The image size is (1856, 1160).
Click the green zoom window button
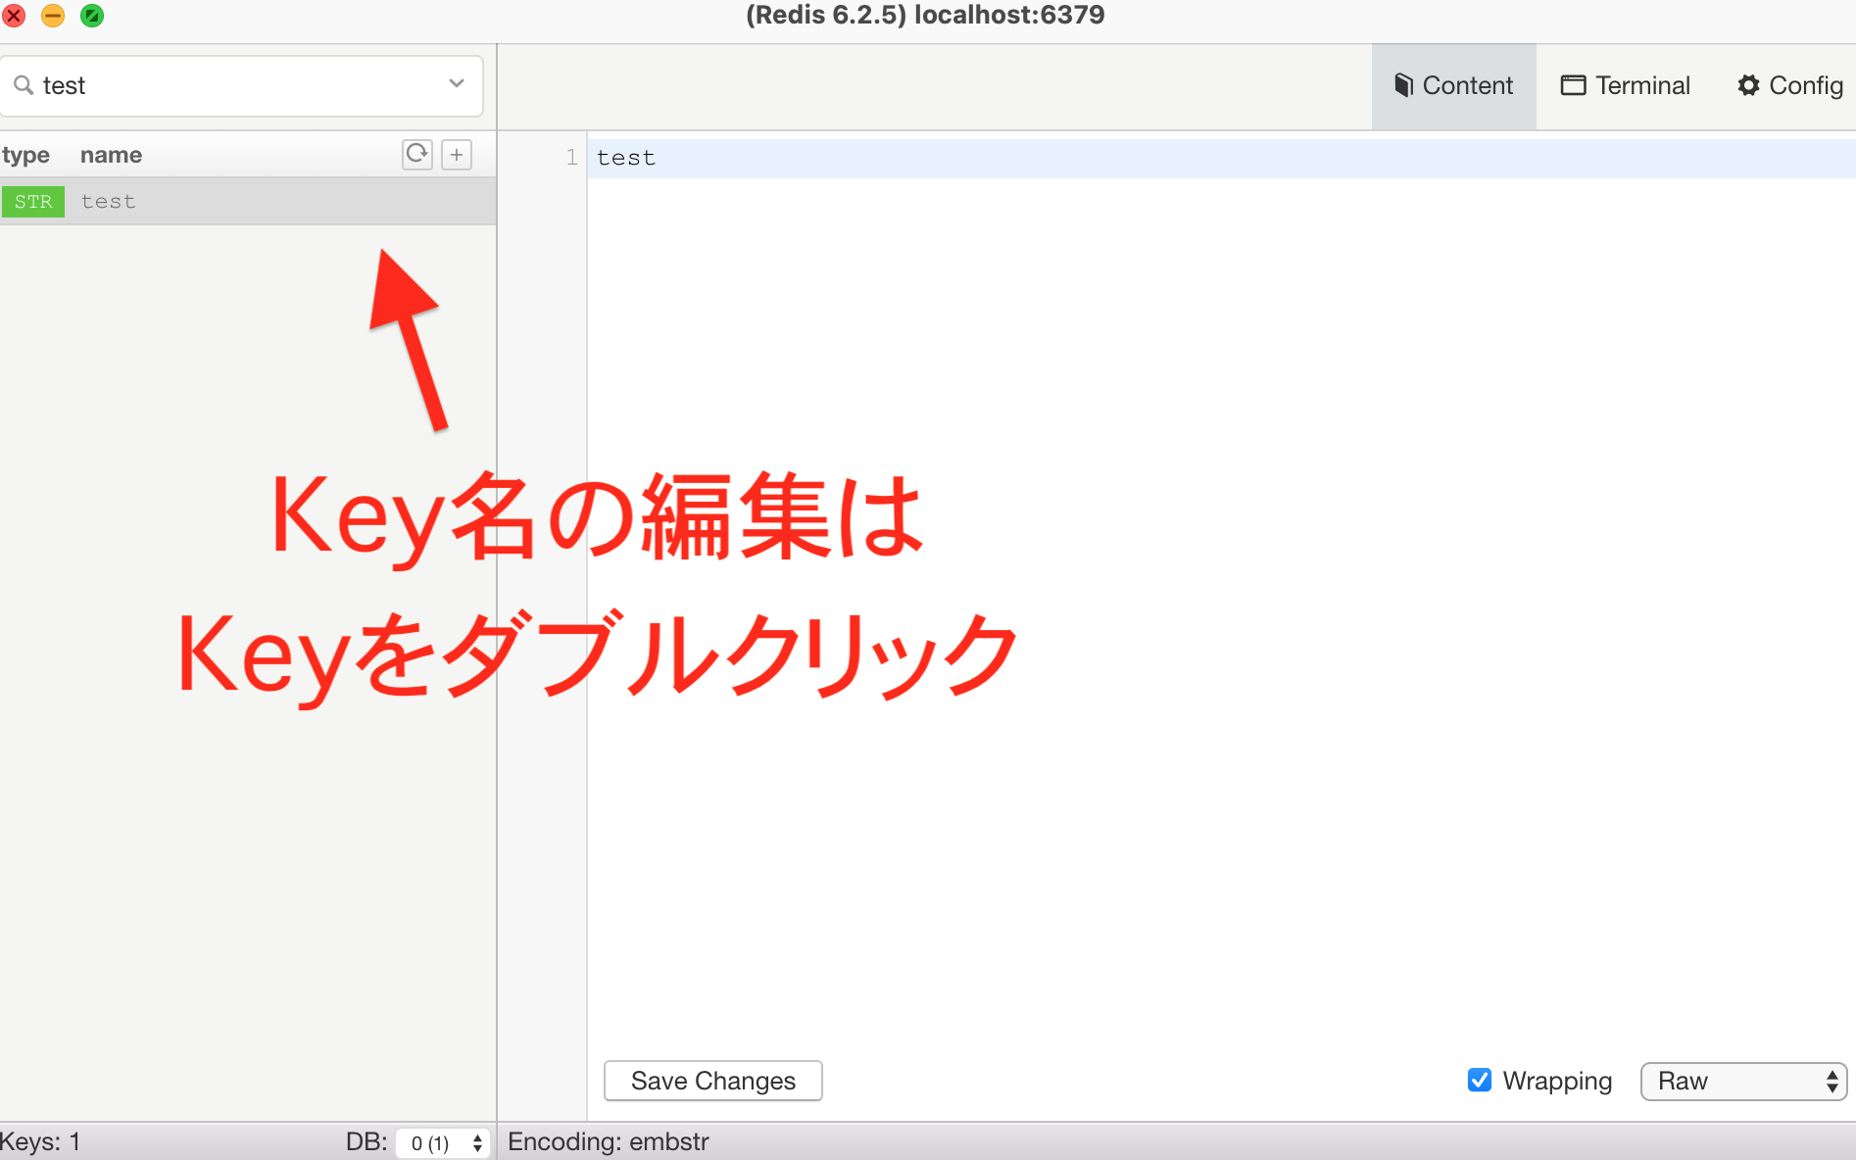click(x=91, y=16)
